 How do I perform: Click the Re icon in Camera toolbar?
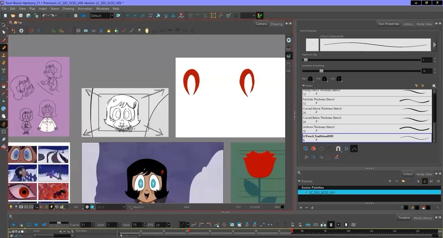pyautogui.click(x=61, y=31)
